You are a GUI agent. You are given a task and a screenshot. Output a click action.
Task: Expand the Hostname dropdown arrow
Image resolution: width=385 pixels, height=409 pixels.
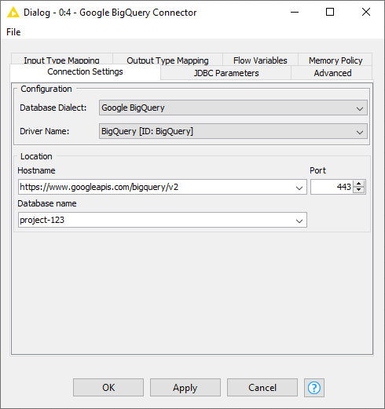click(299, 188)
